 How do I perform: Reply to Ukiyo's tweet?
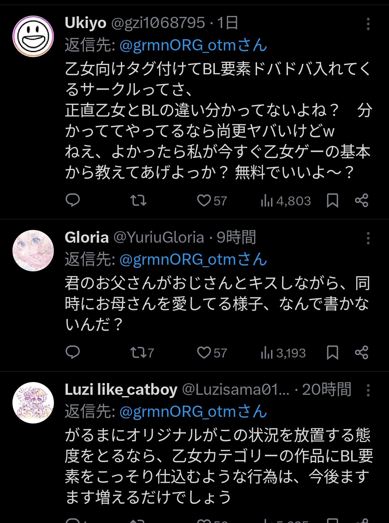pyautogui.click(x=73, y=200)
